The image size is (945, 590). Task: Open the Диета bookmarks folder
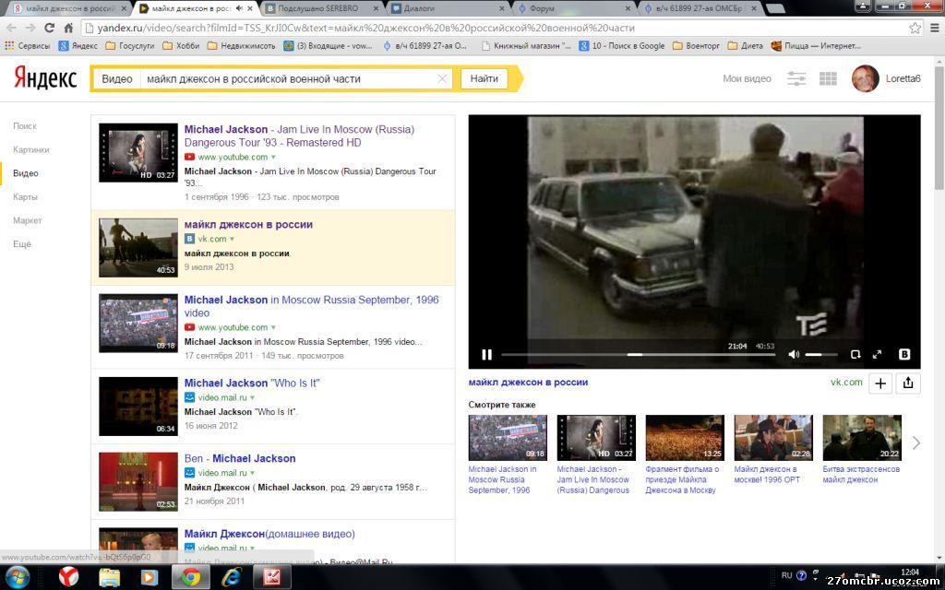pos(746,46)
